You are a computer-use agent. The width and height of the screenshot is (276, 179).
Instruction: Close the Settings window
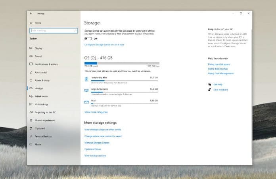pos(249,13)
